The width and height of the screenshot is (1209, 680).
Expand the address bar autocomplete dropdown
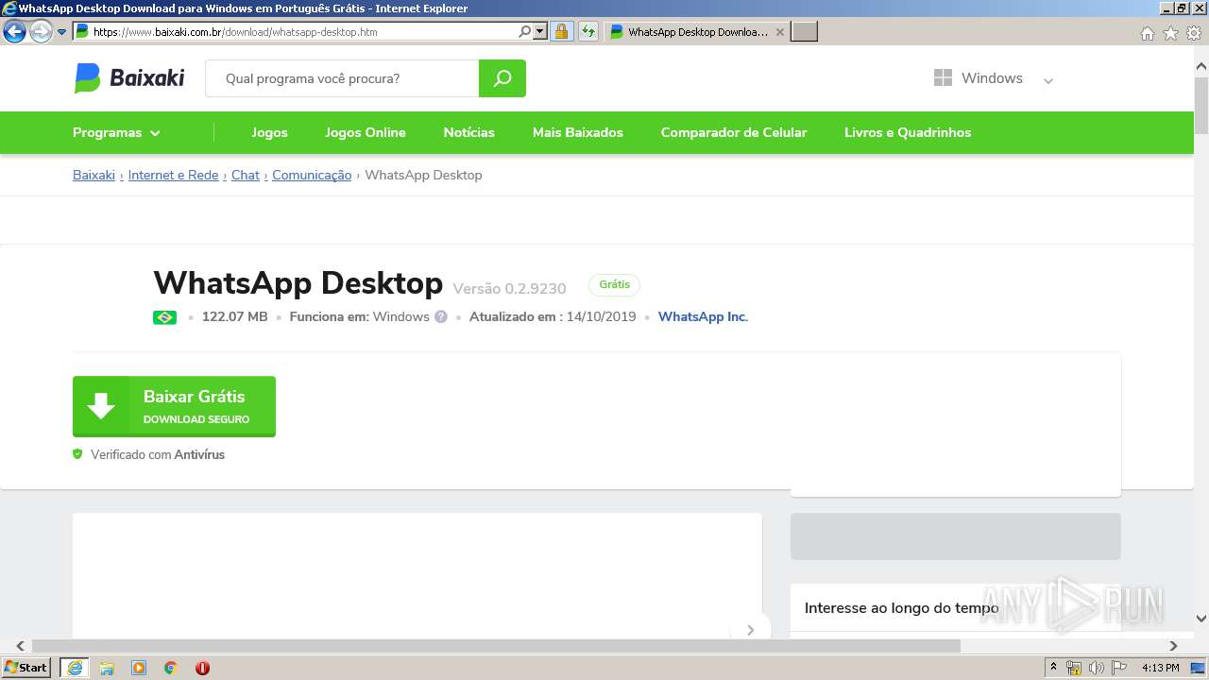tap(540, 31)
